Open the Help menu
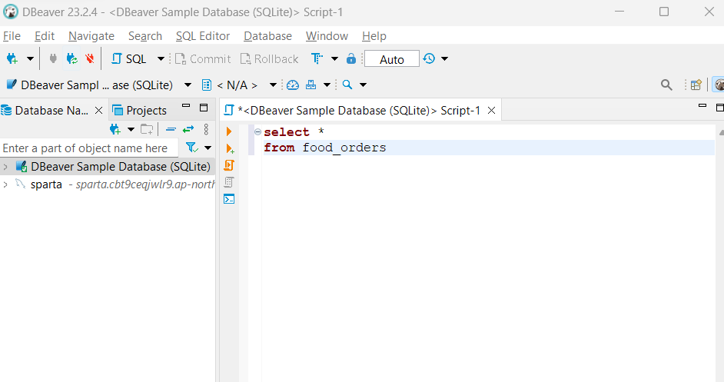Viewport: 724px width, 382px height. point(374,36)
